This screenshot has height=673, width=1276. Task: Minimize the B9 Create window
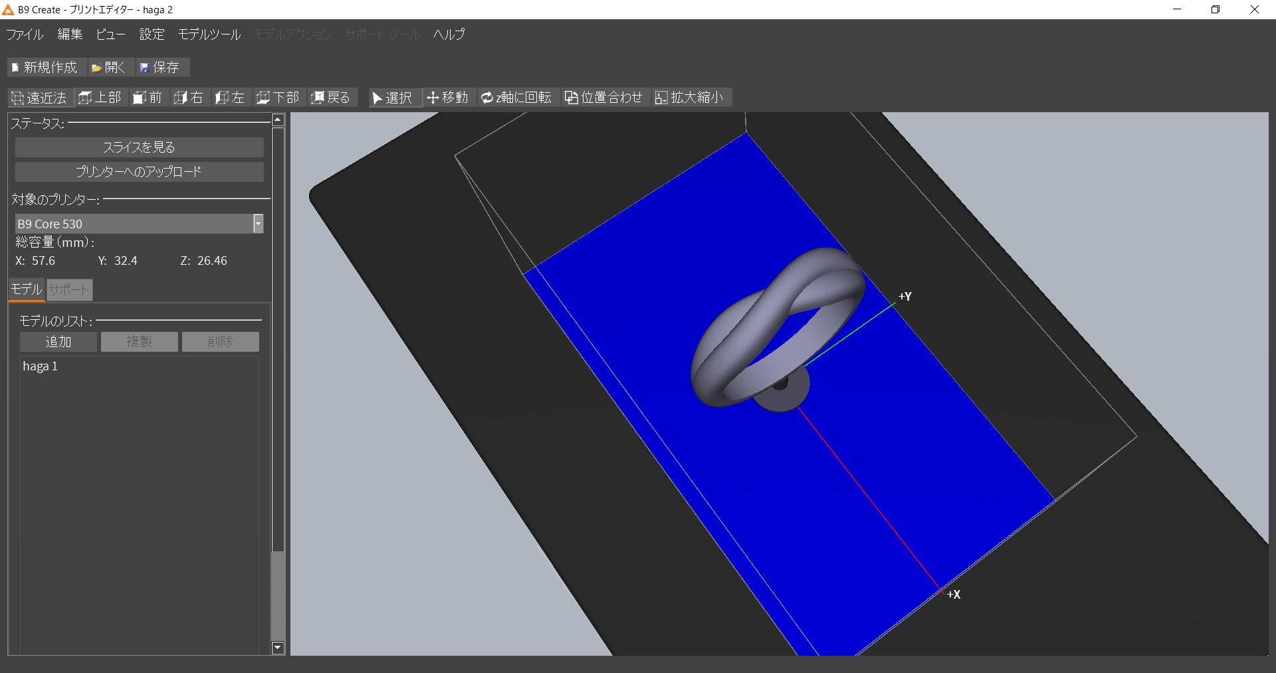(x=1177, y=9)
